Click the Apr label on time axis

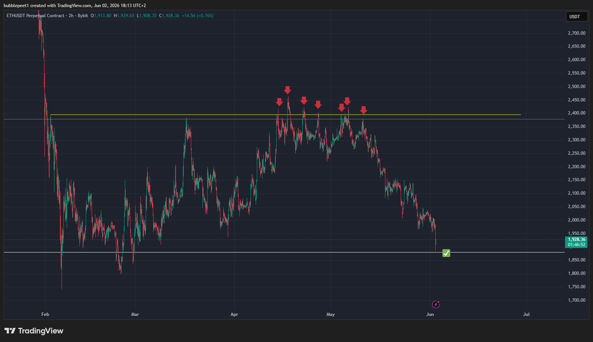click(234, 314)
